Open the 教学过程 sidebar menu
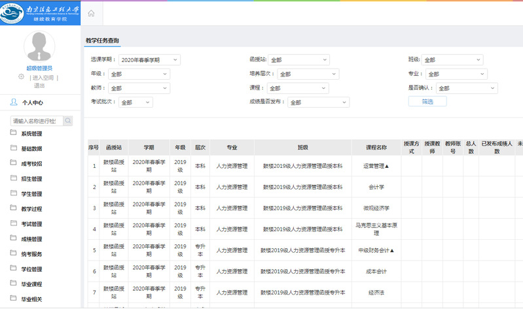 [x=31, y=208]
